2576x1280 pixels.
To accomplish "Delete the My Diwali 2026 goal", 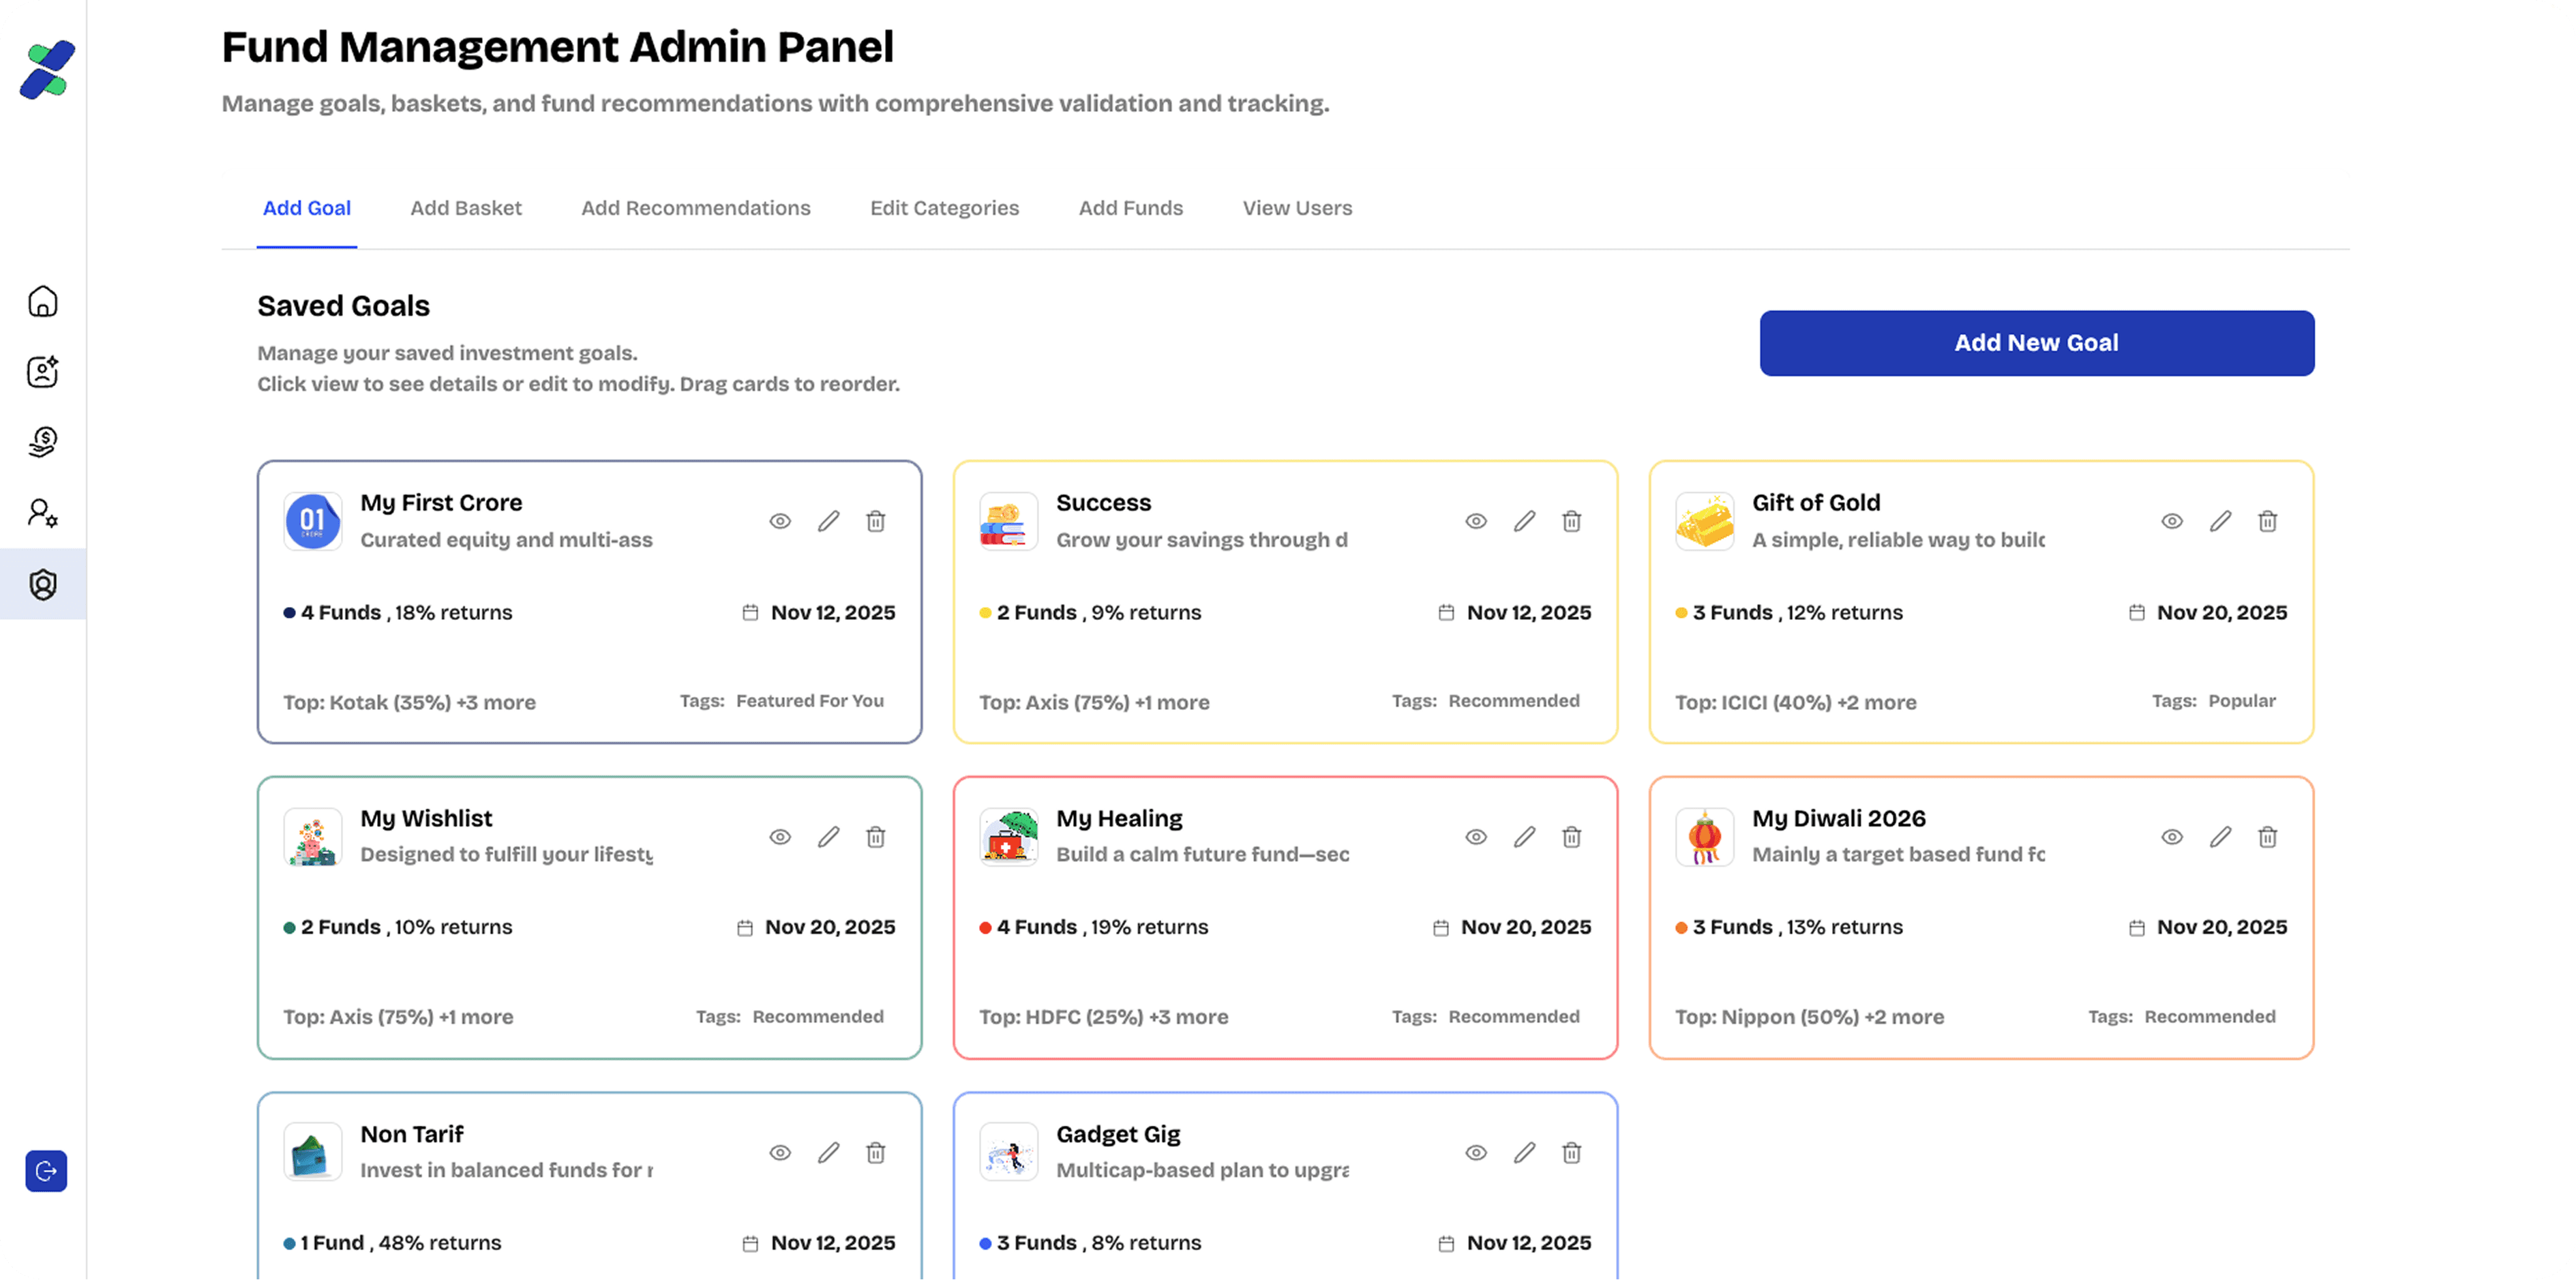I will coord(2267,837).
